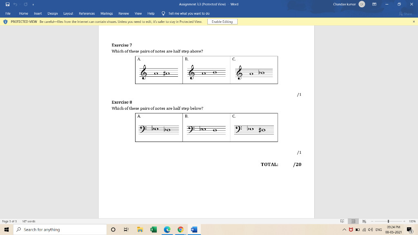Click the Save icon in title bar
Screen dimensions: 418x235
[7, 4]
